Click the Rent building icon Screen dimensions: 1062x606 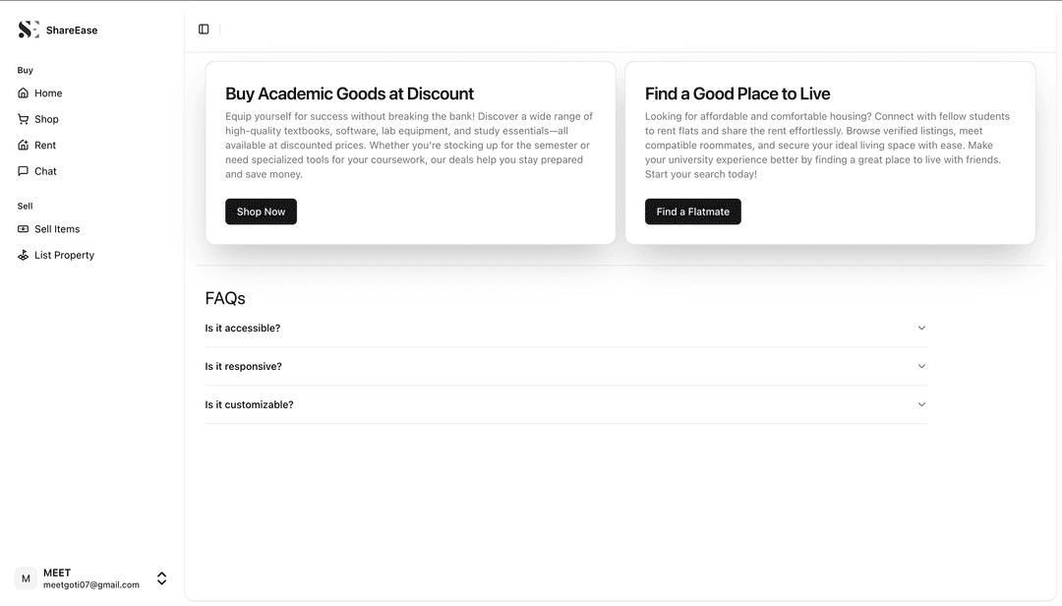24,146
